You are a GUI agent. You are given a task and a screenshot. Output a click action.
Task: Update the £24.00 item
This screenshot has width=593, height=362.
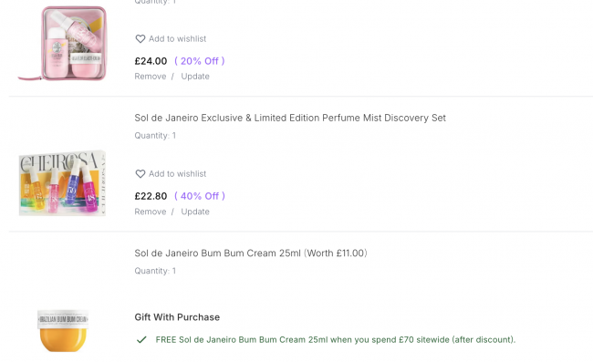click(195, 77)
